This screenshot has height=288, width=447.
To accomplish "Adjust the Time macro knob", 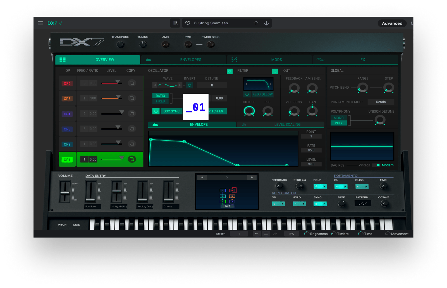I will (x=361, y=234).
